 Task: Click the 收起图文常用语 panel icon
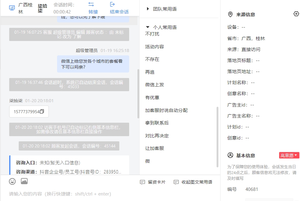click(x=176, y=182)
